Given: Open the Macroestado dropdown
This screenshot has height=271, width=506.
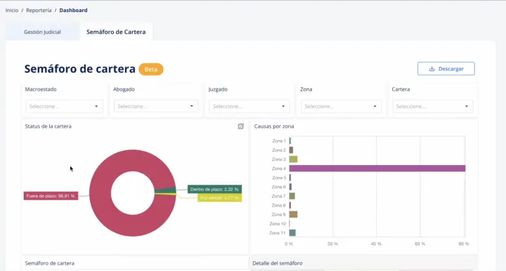Looking at the screenshot, I should (64, 106).
